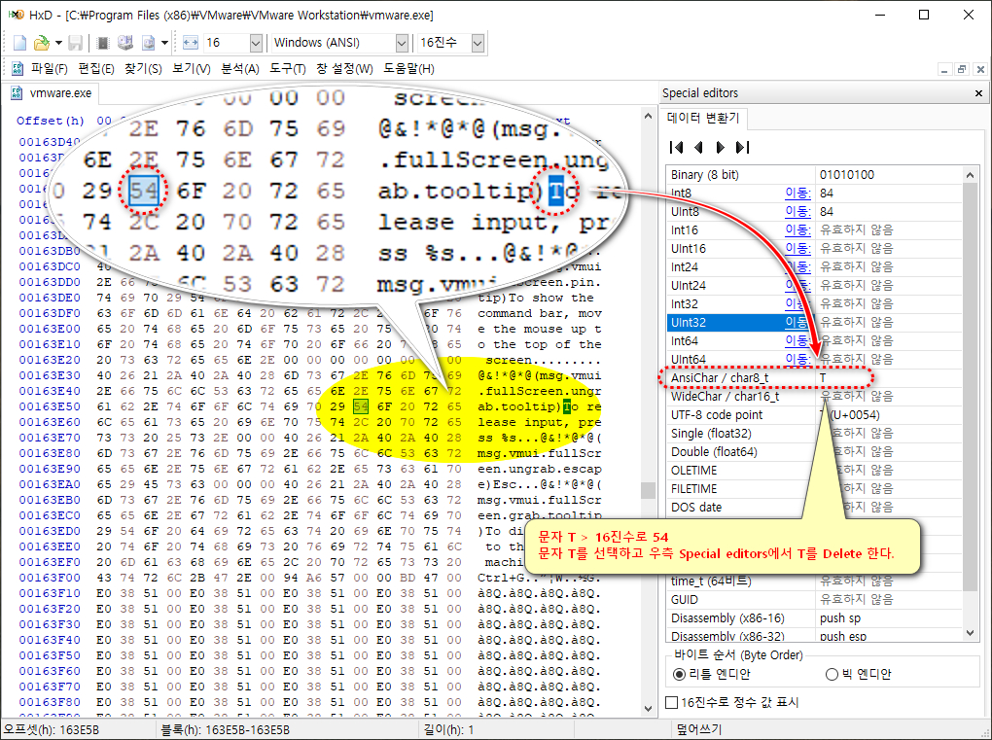992x740 pixels.
Task: Click 이동 link on Int24 row
Action: 797,266
